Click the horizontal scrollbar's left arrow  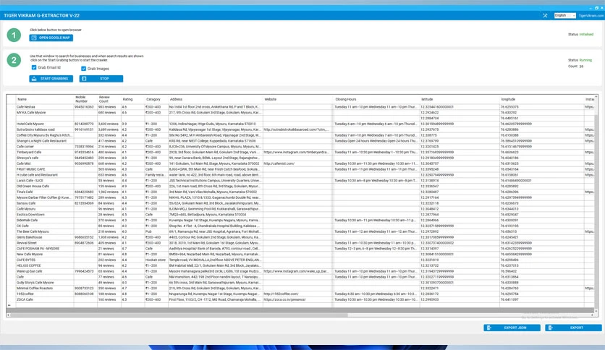click(9, 315)
